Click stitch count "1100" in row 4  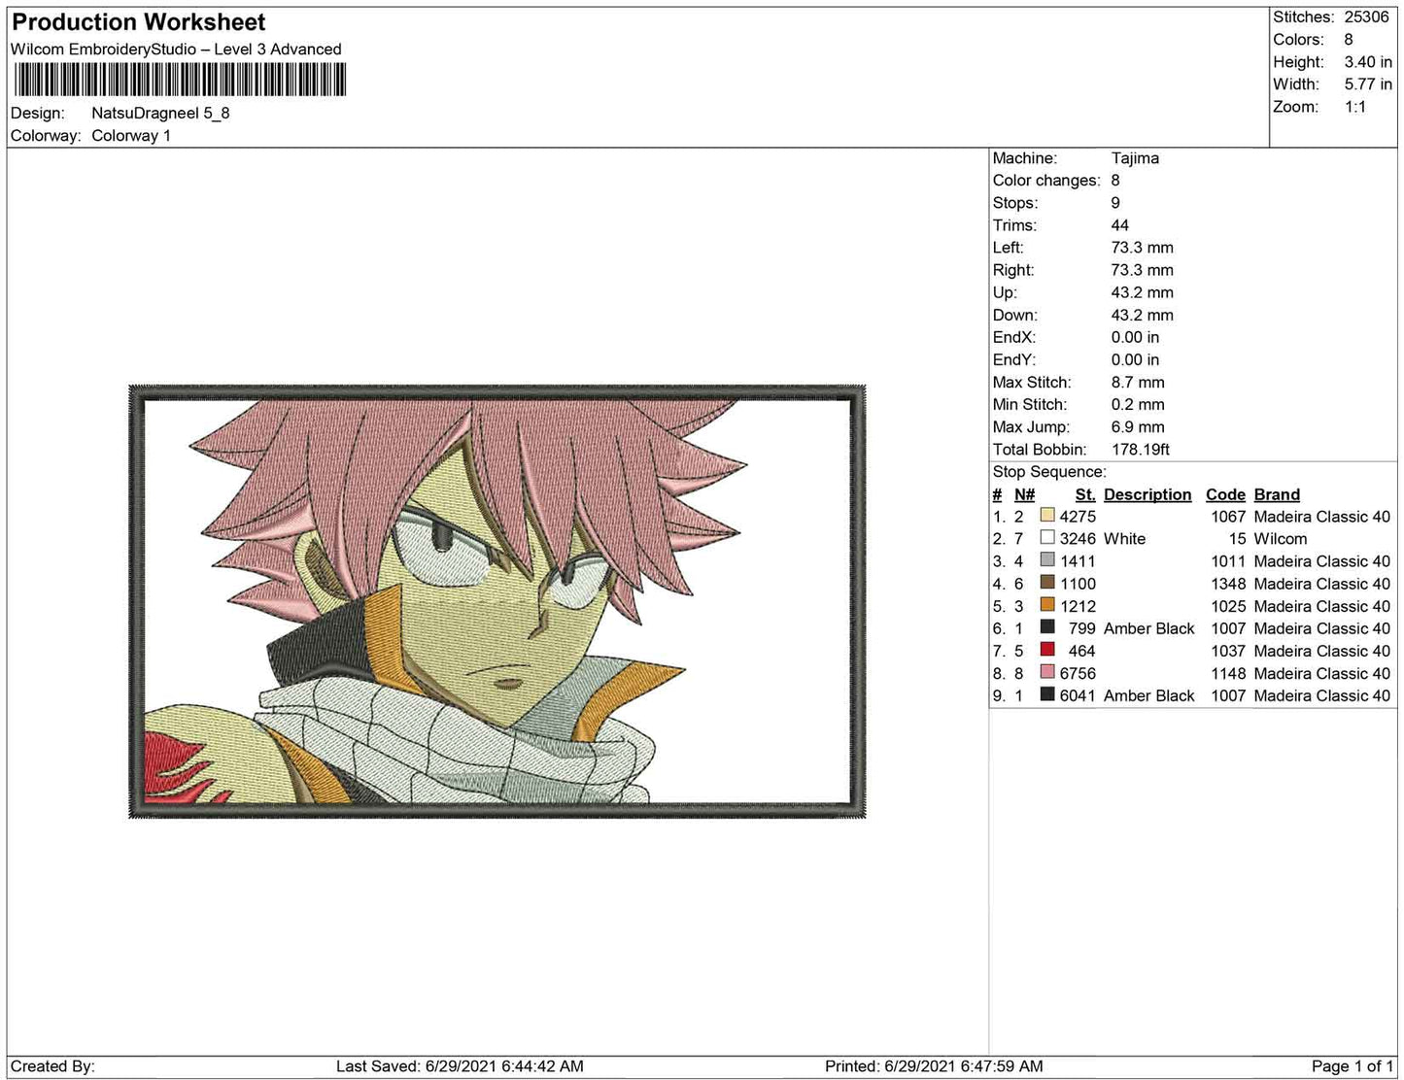[1078, 584]
